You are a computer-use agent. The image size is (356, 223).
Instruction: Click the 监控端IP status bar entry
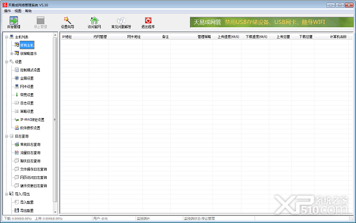[143, 219]
